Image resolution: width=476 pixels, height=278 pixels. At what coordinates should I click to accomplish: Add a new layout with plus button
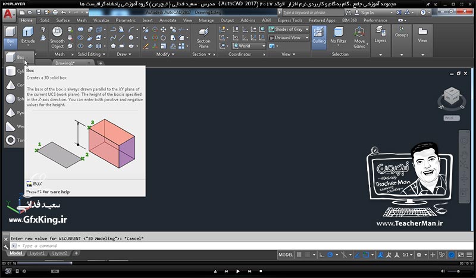click(x=76, y=253)
